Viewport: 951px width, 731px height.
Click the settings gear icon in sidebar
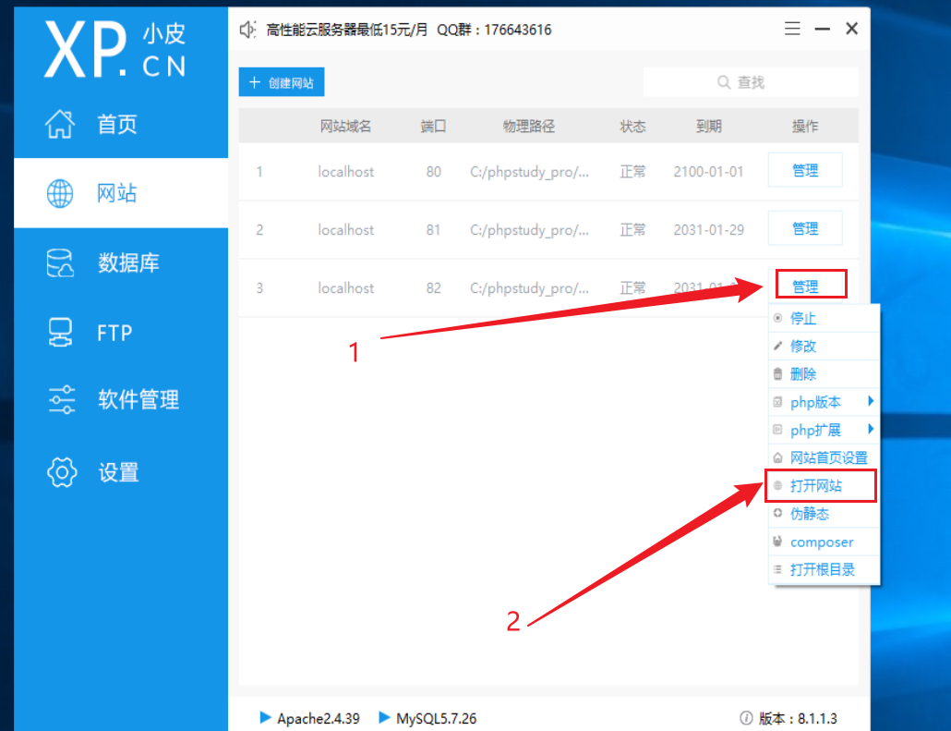click(x=62, y=472)
